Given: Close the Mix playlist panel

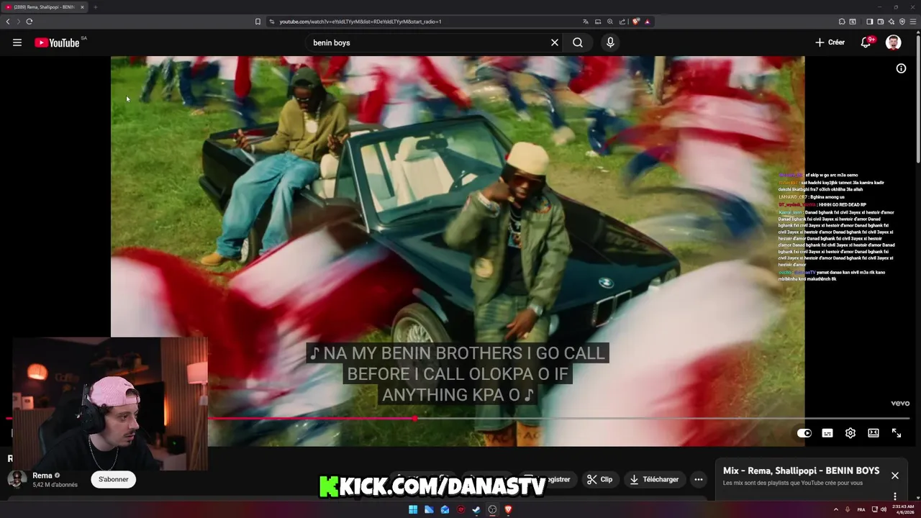Looking at the screenshot, I should click(895, 476).
